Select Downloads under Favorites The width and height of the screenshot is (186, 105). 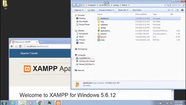point(83,21)
